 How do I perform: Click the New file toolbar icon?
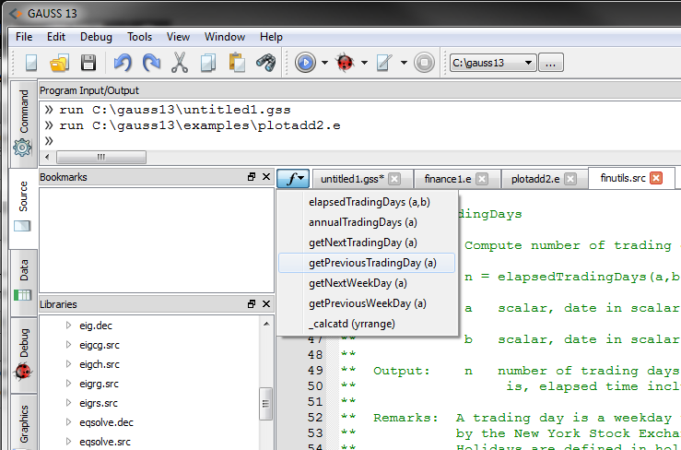tap(31, 63)
